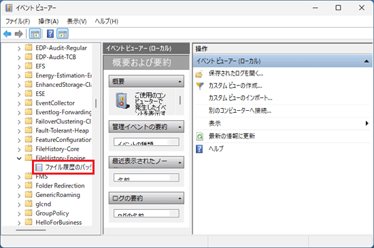The height and width of the screenshot is (248, 374).
Task: Click the log icon beside ファイル履歴
Action: (x=39, y=167)
